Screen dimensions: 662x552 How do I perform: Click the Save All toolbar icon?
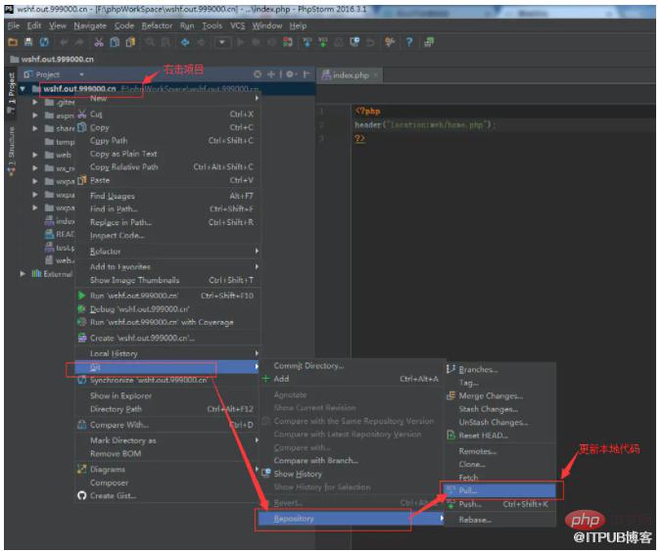point(28,42)
